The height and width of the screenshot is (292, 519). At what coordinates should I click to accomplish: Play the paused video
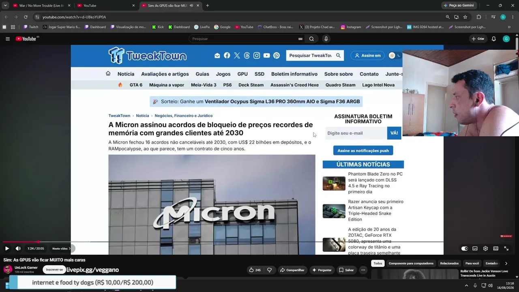[x=7, y=249]
